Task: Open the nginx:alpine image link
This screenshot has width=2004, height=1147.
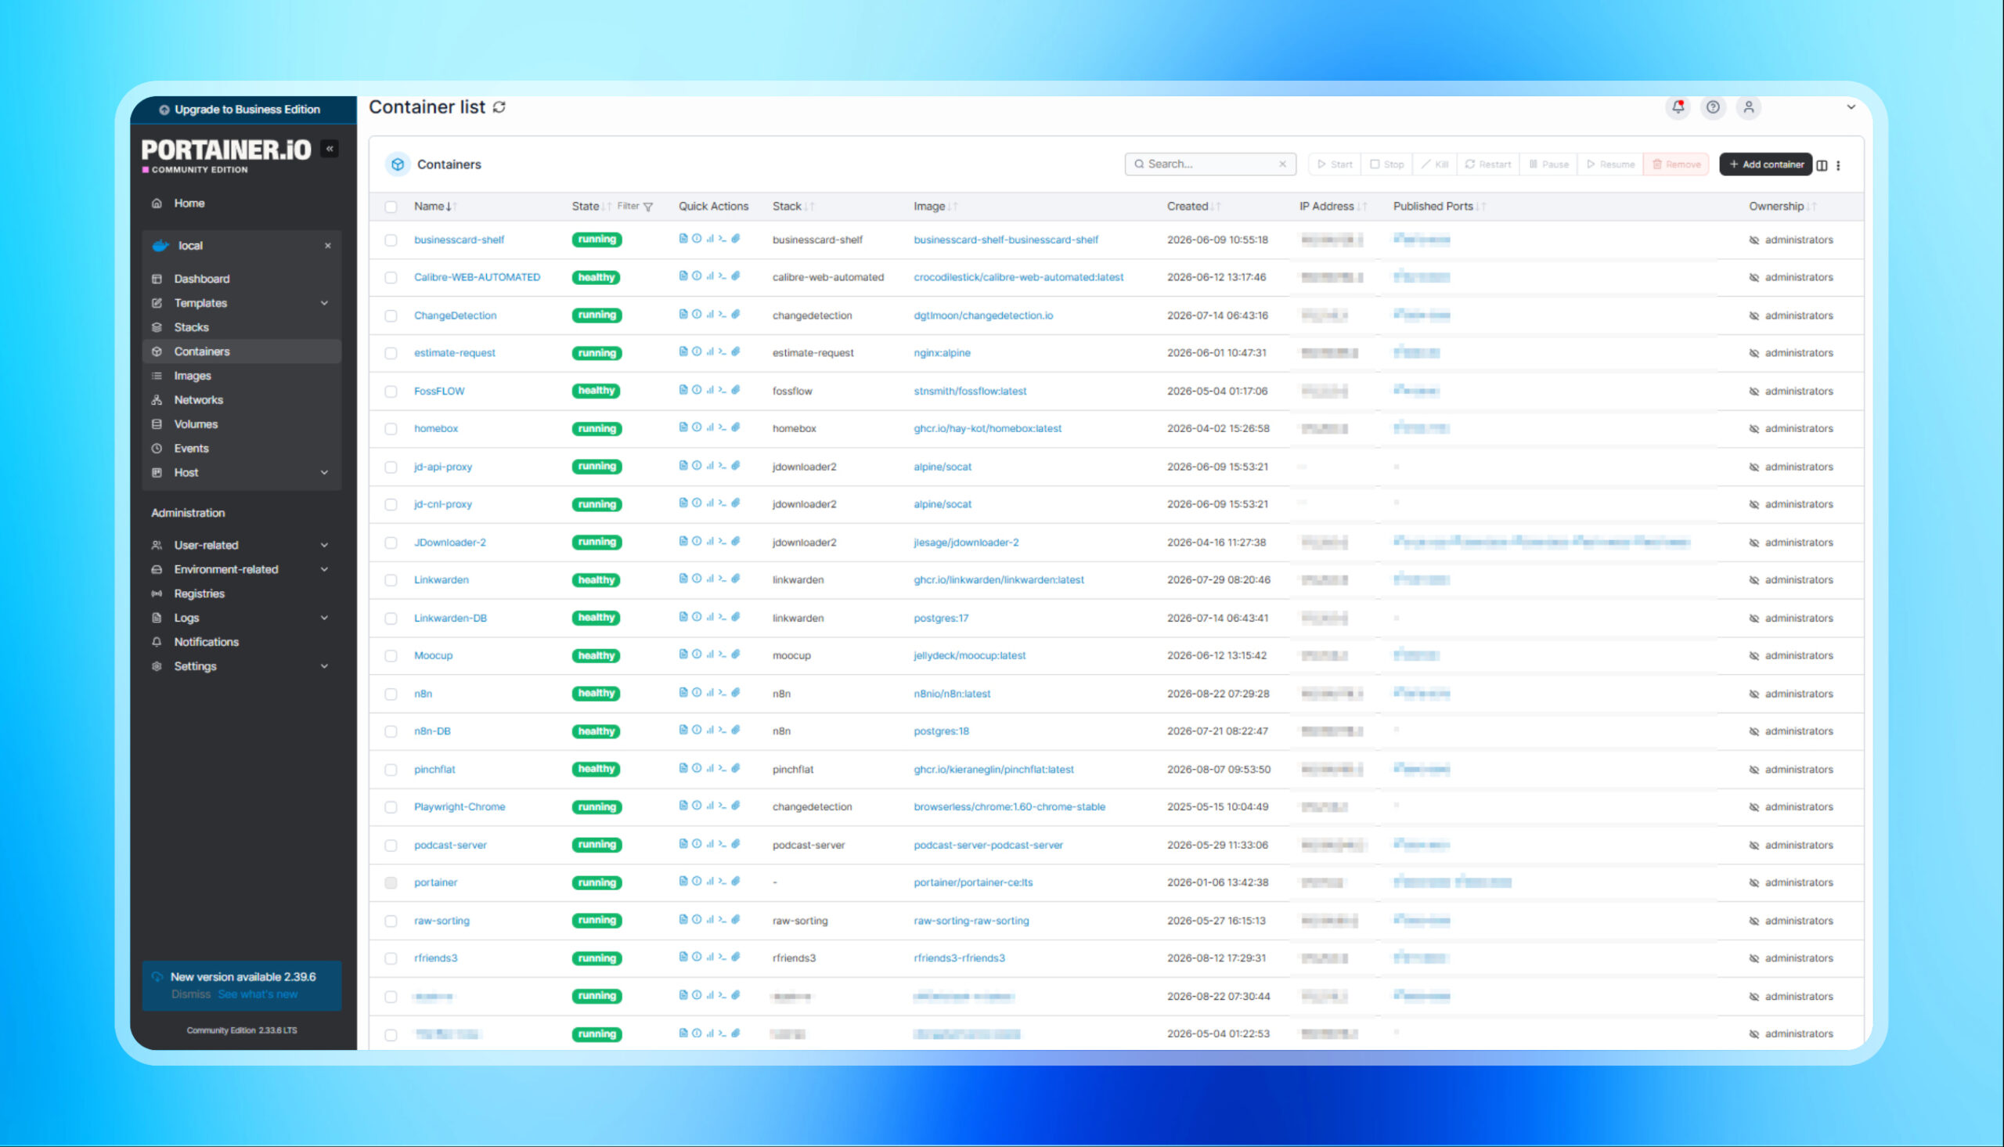Action: pyautogui.click(x=942, y=353)
